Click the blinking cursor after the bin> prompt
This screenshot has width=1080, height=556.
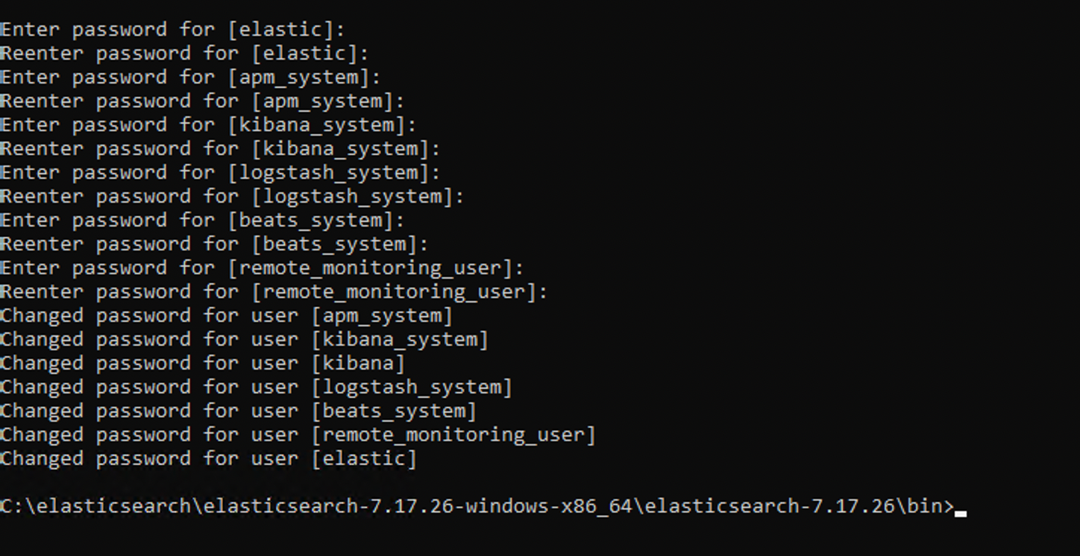click(x=961, y=512)
